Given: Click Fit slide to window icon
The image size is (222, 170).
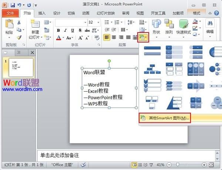Looking at the screenshot, I should pyautogui.click(x=211, y=165).
